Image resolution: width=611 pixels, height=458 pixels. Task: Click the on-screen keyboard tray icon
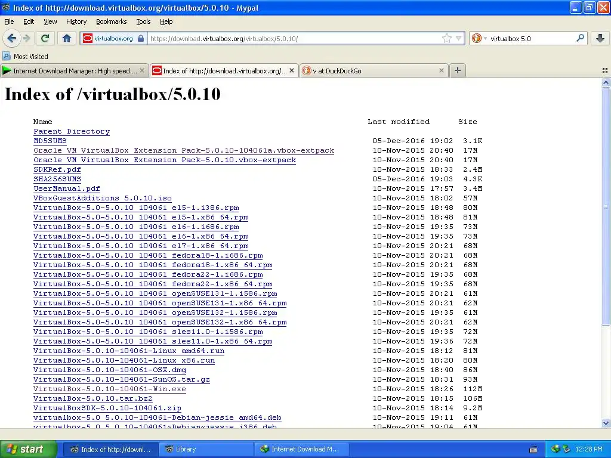click(x=533, y=450)
